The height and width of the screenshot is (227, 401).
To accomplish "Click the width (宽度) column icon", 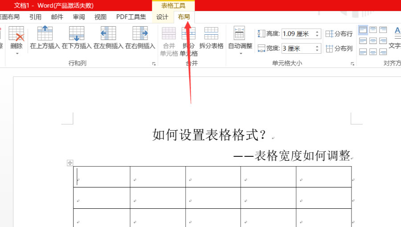I will point(261,48).
